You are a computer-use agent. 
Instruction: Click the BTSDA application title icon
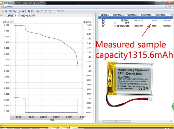[1, 3]
